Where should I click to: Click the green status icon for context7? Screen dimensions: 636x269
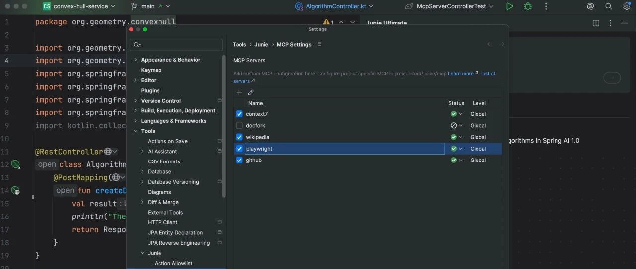pos(454,114)
